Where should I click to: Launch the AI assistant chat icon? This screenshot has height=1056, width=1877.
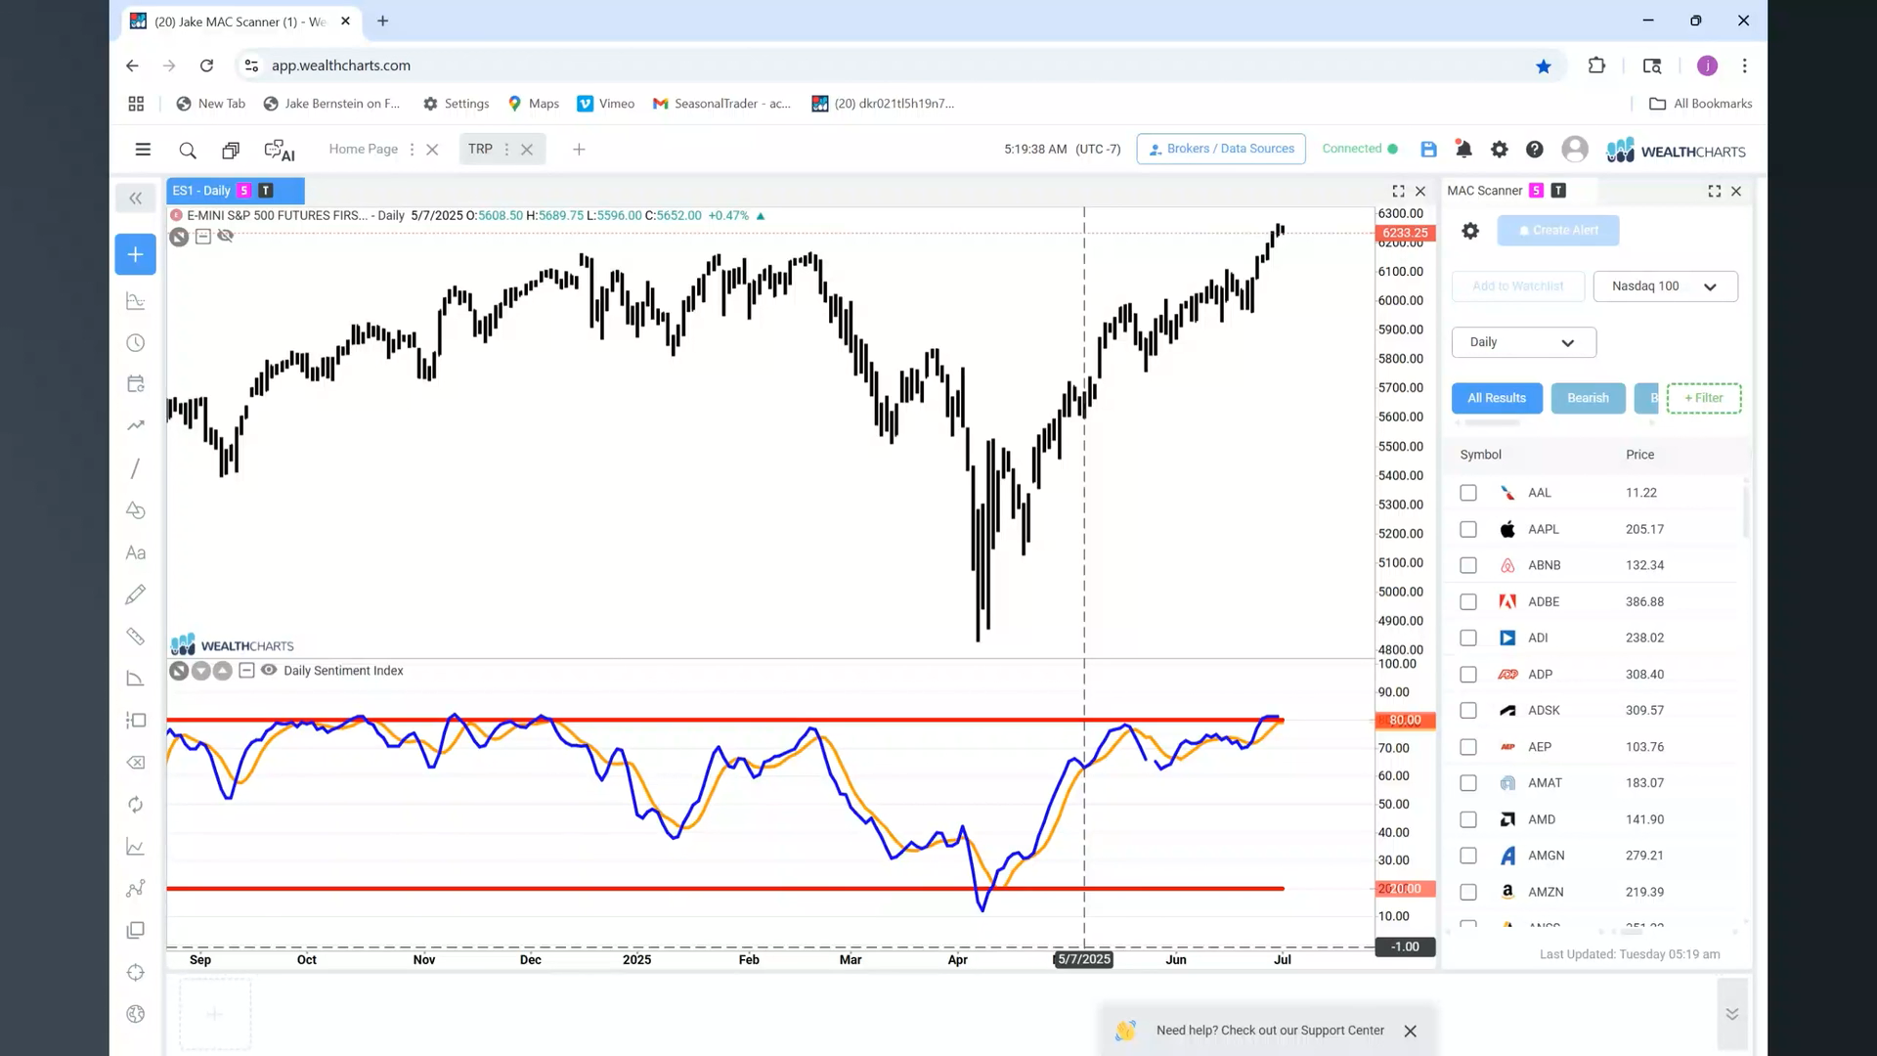280,150
